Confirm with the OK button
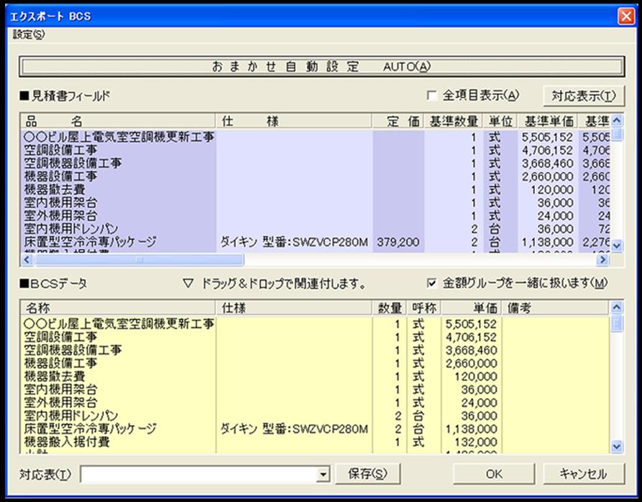 coord(494,474)
